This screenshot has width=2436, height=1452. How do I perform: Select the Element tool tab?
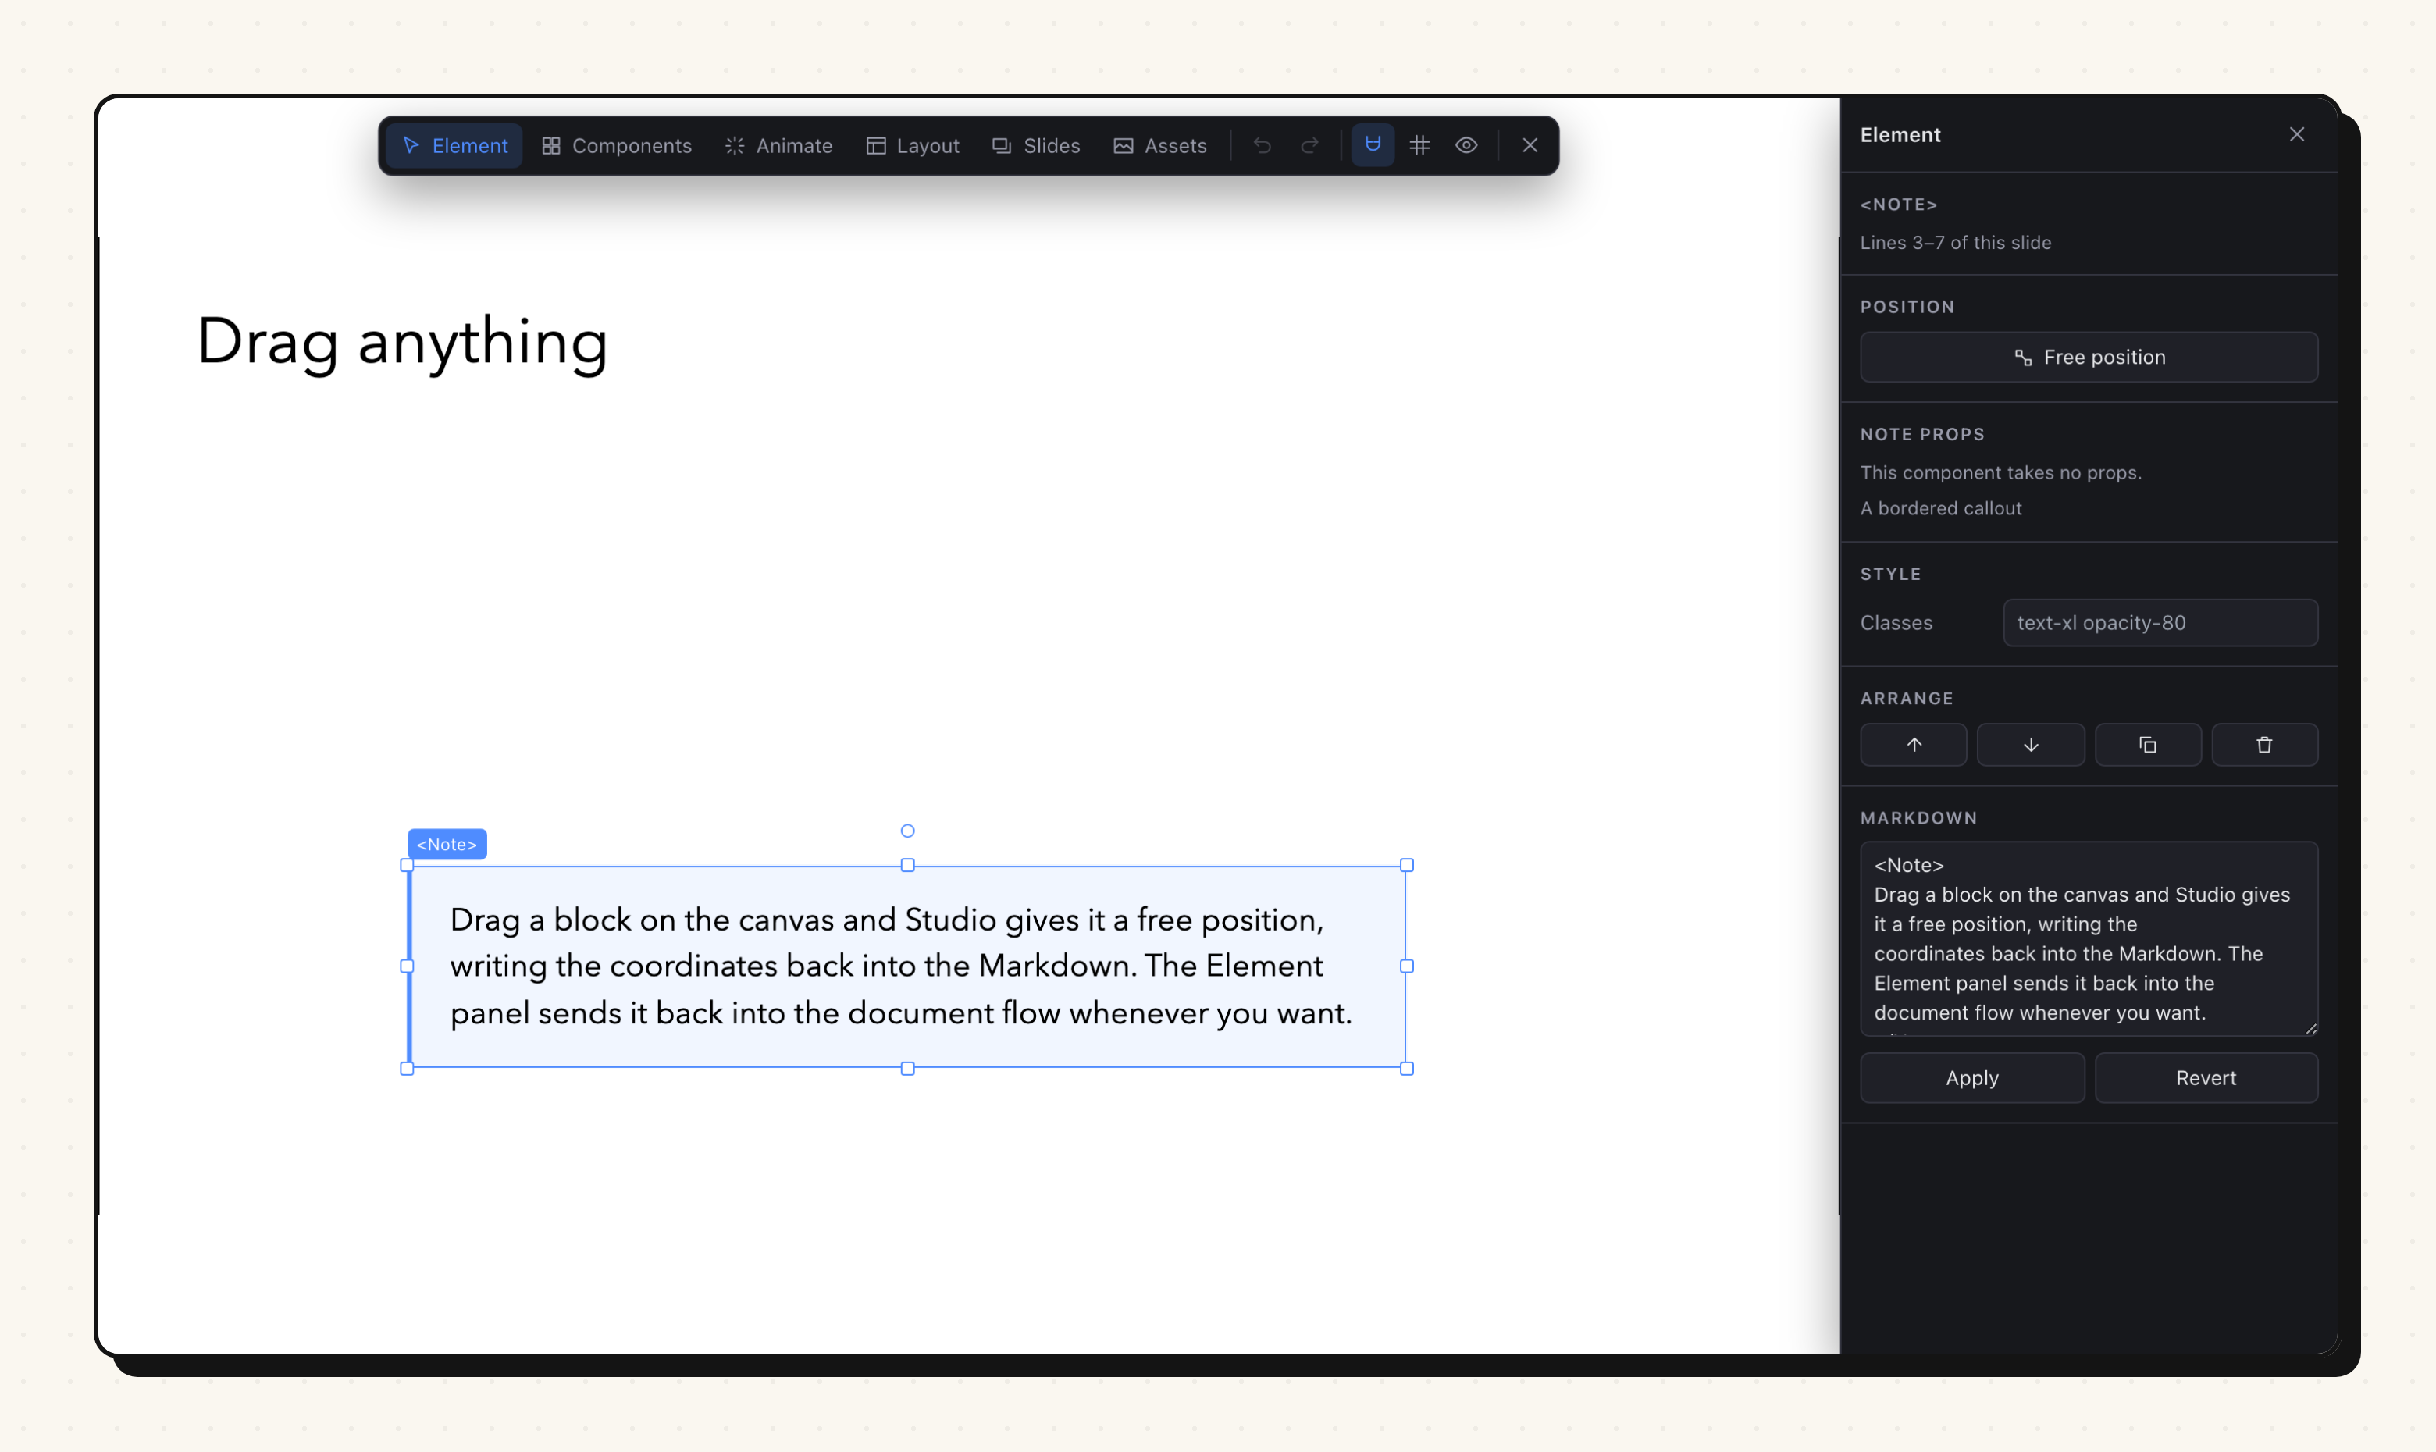pos(455,146)
